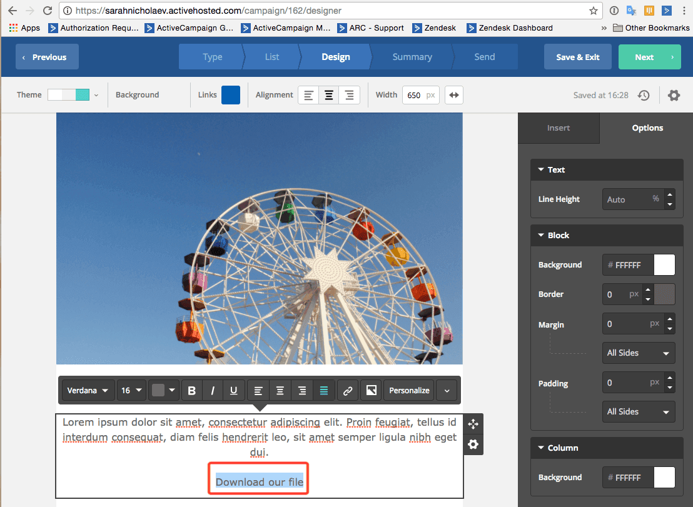The height and width of the screenshot is (507, 693).
Task: Click the Save & Exit button
Action: (577, 57)
